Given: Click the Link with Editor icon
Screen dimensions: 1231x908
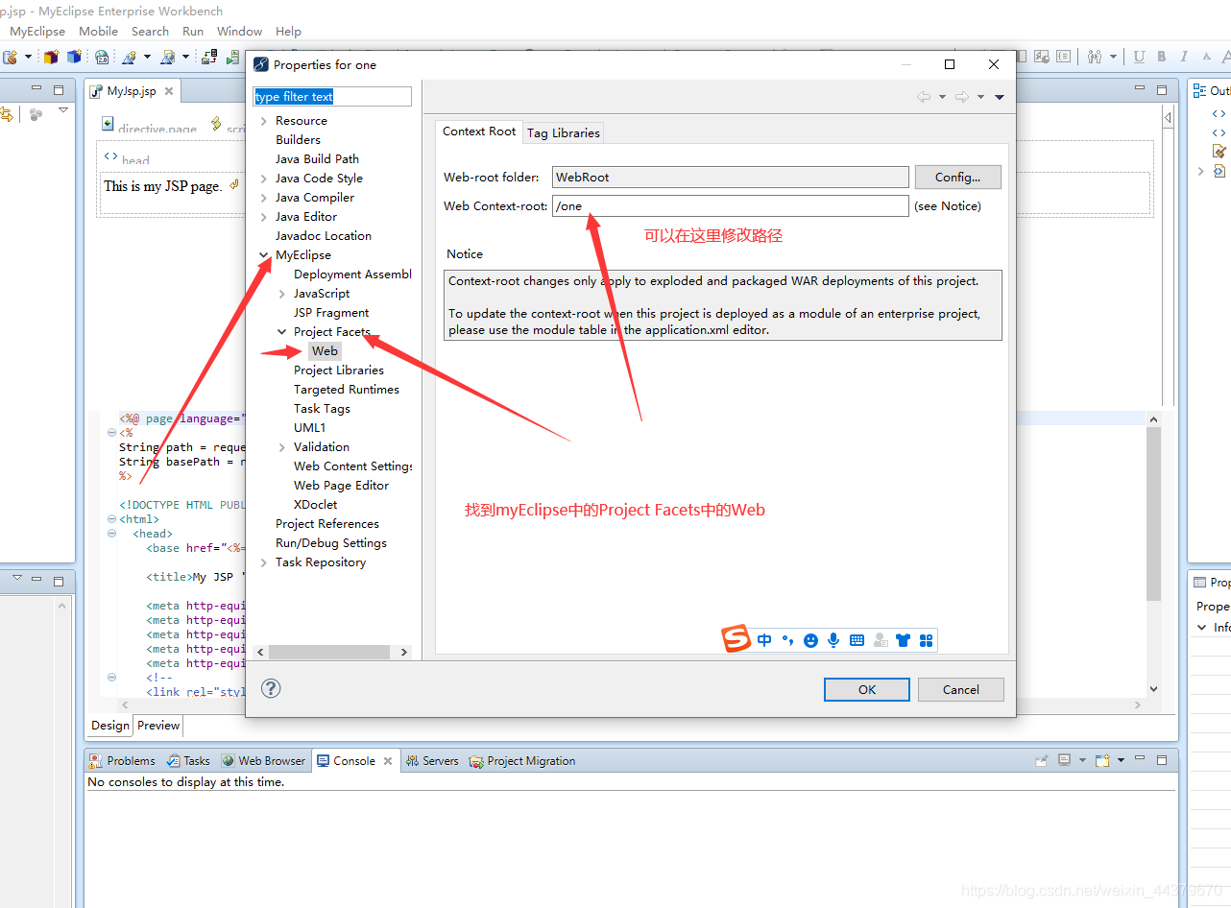Looking at the screenshot, I should click(x=6, y=114).
